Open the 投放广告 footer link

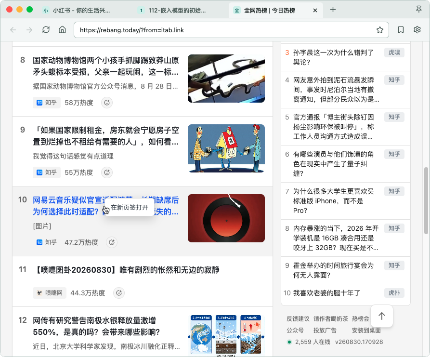[x=325, y=330]
